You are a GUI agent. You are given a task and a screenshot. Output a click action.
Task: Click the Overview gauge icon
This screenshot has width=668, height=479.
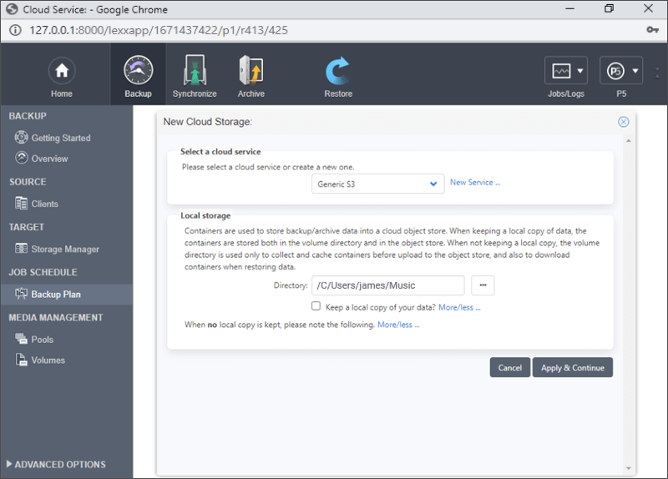coord(22,158)
